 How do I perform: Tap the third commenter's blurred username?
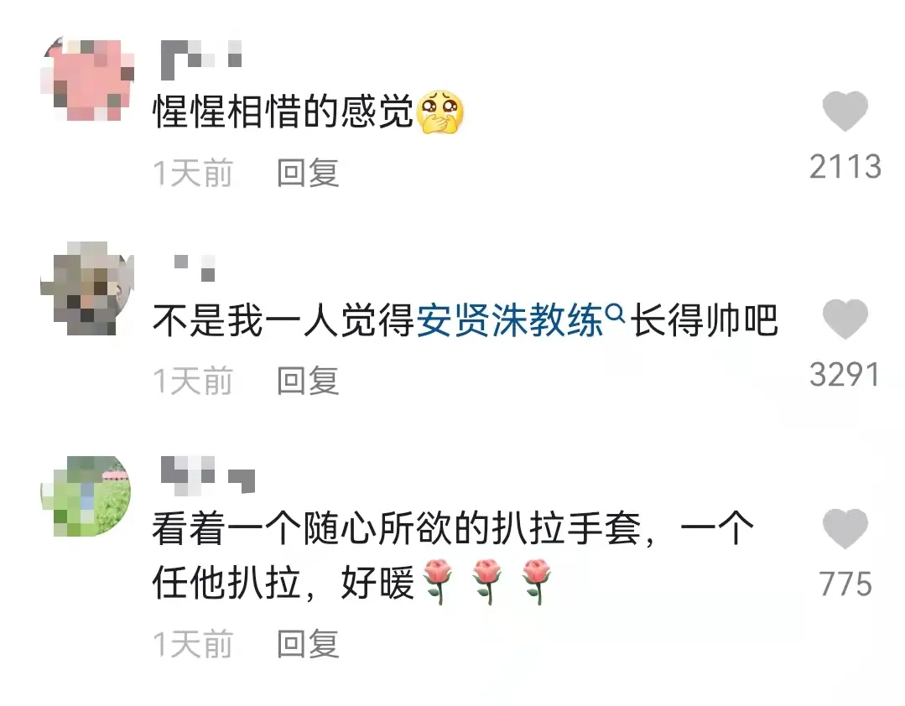[207, 475]
